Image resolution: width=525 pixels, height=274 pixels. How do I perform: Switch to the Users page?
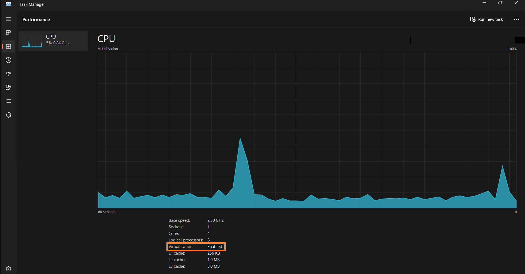pos(8,88)
